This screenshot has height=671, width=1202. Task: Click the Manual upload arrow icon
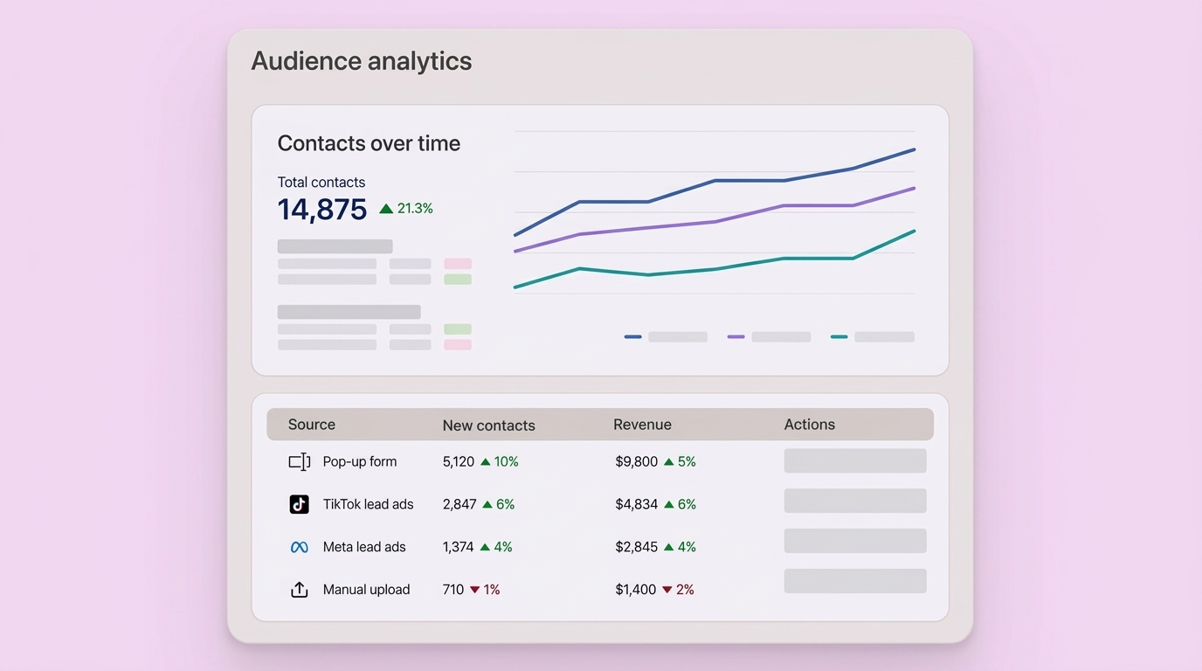point(299,590)
